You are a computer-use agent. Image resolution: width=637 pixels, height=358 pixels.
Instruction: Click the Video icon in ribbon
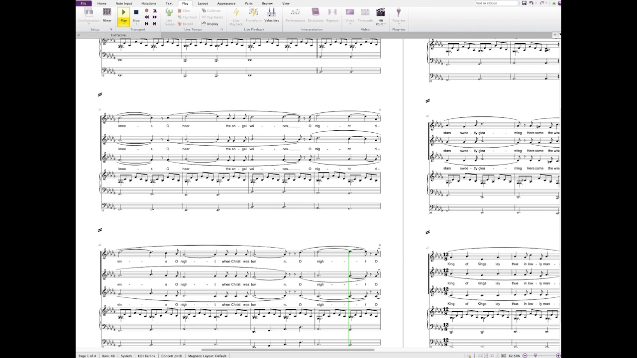350,12
